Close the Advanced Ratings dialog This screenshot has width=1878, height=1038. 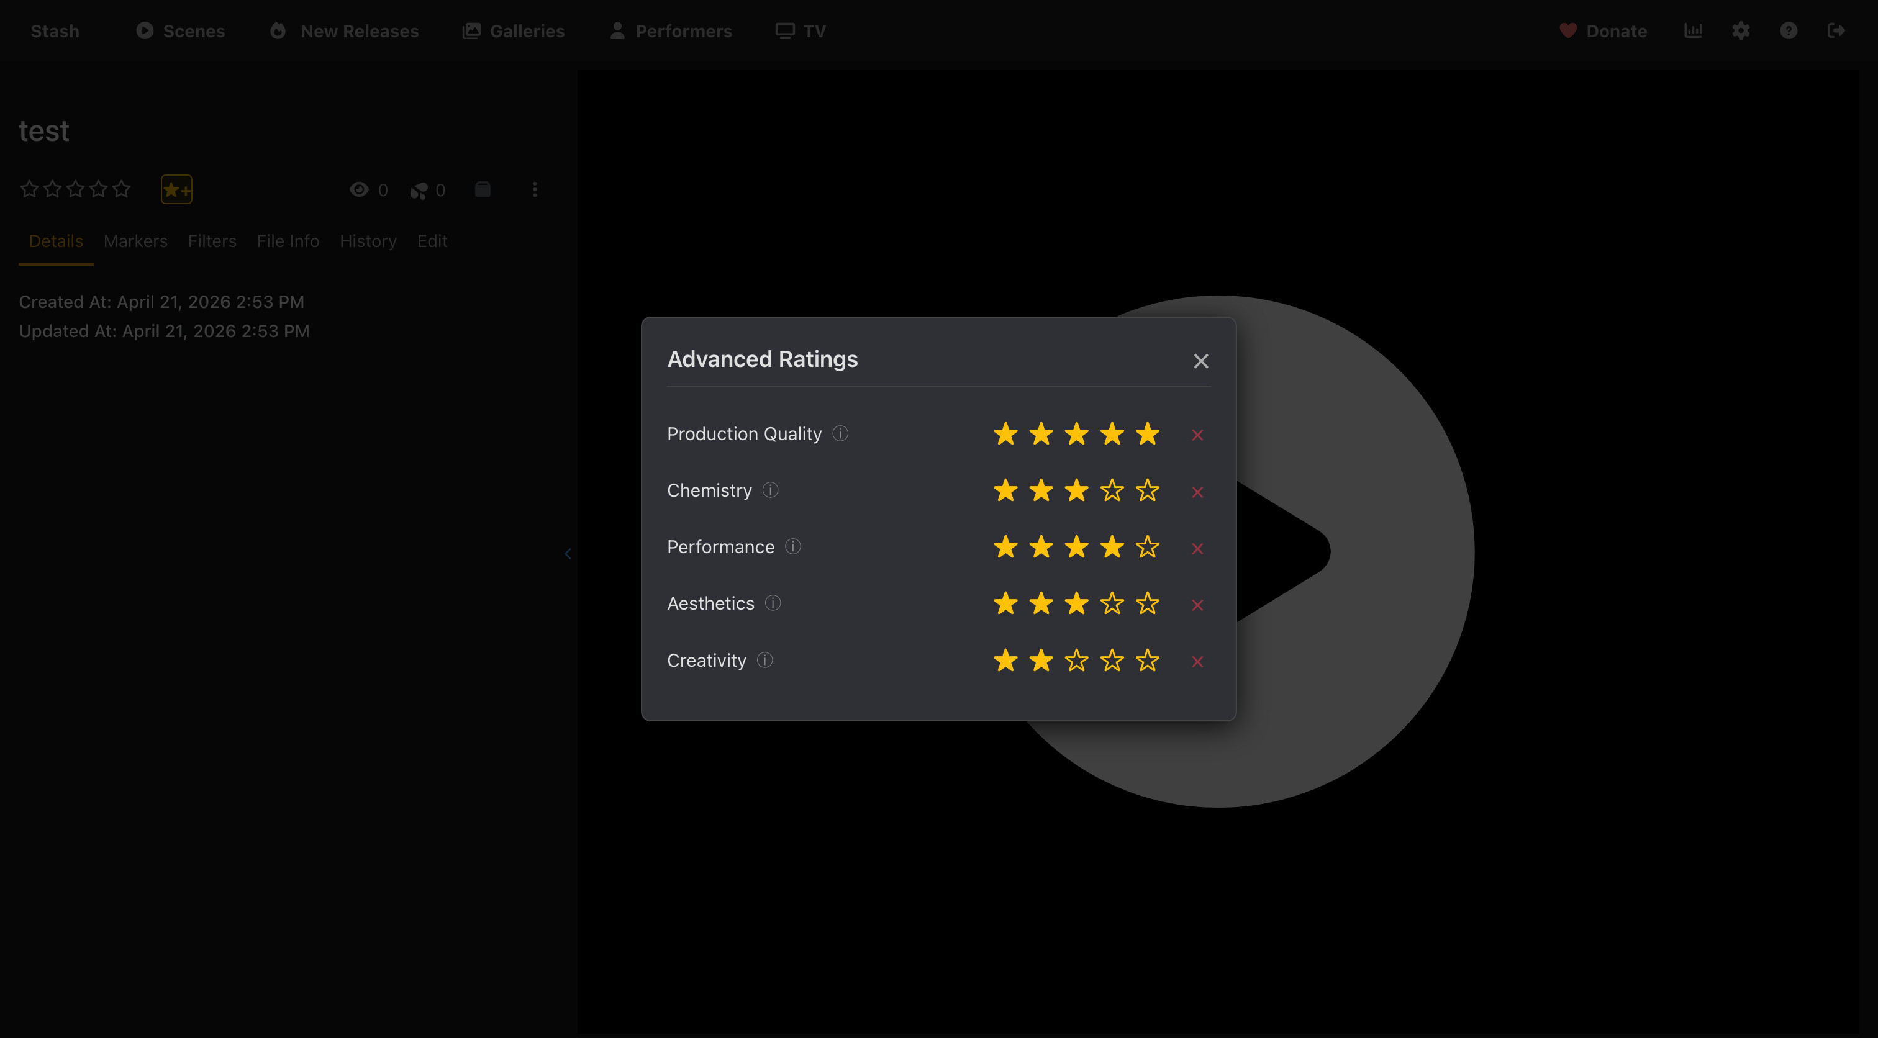[x=1200, y=361]
